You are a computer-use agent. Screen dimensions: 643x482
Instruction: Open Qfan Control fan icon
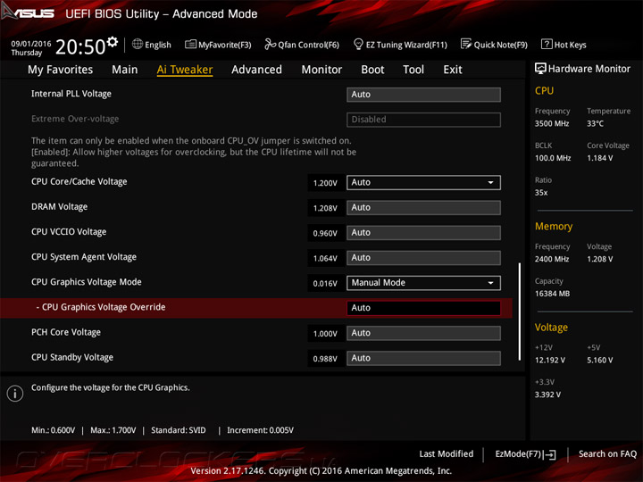(x=270, y=44)
